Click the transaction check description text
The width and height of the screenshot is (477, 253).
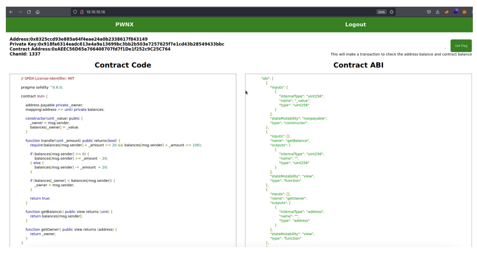tap(401, 54)
